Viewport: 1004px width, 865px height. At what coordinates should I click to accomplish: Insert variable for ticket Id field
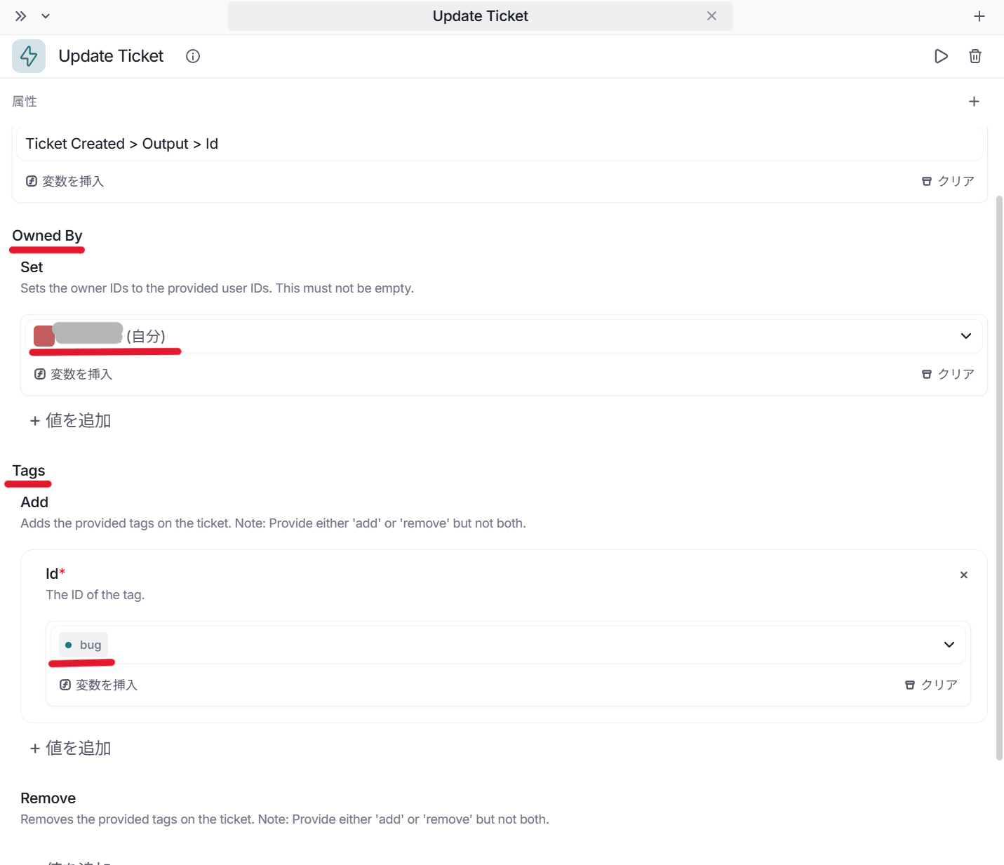coord(65,181)
